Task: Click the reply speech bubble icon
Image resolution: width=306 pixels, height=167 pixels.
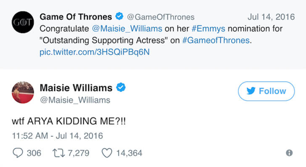Action: 18,153
